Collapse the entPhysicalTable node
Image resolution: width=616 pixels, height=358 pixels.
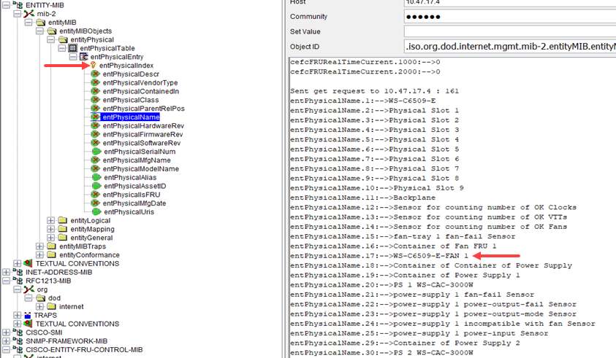61,48
